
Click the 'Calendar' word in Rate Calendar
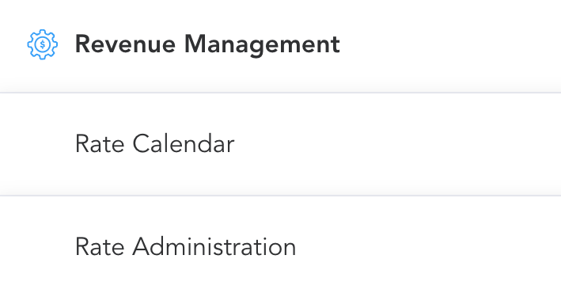click(184, 144)
